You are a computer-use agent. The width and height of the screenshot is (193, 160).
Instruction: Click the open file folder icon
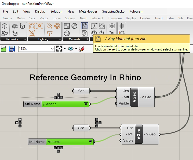[x=4, y=49]
